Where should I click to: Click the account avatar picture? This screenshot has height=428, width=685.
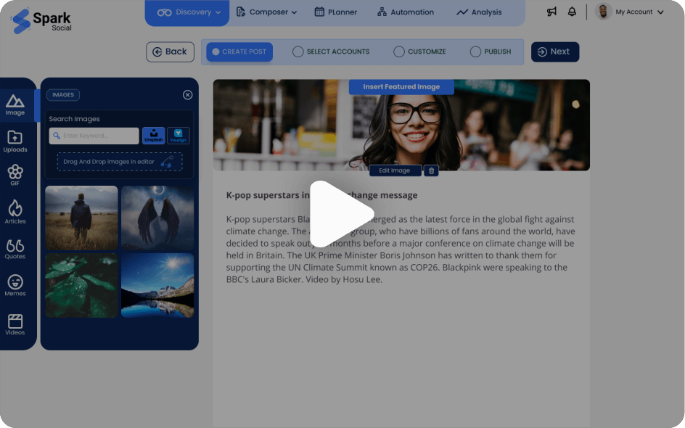click(x=603, y=12)
